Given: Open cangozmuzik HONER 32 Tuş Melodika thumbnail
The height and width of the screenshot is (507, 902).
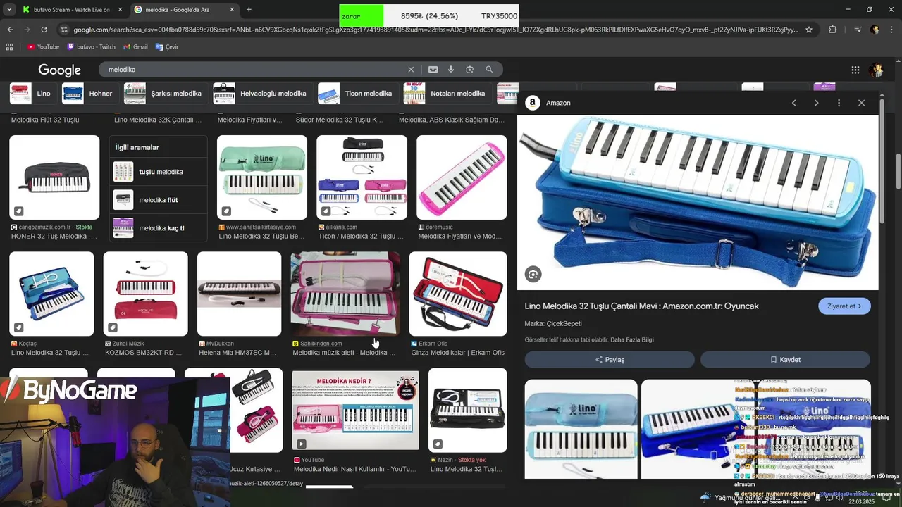Looking at the screenshot, I should click(x=54, y=177).
